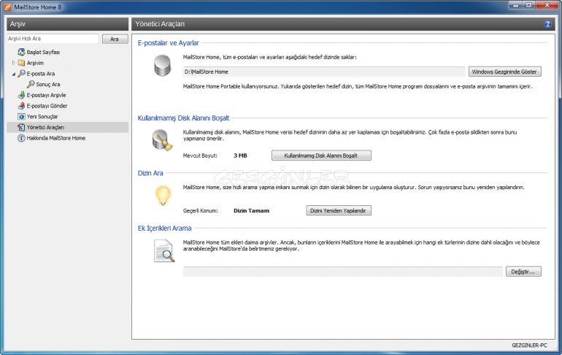Image resolution: width=562 pixels, height=355 pixels.
Task: Minimize the MailStore Home window
Action: tap(516, 5)
